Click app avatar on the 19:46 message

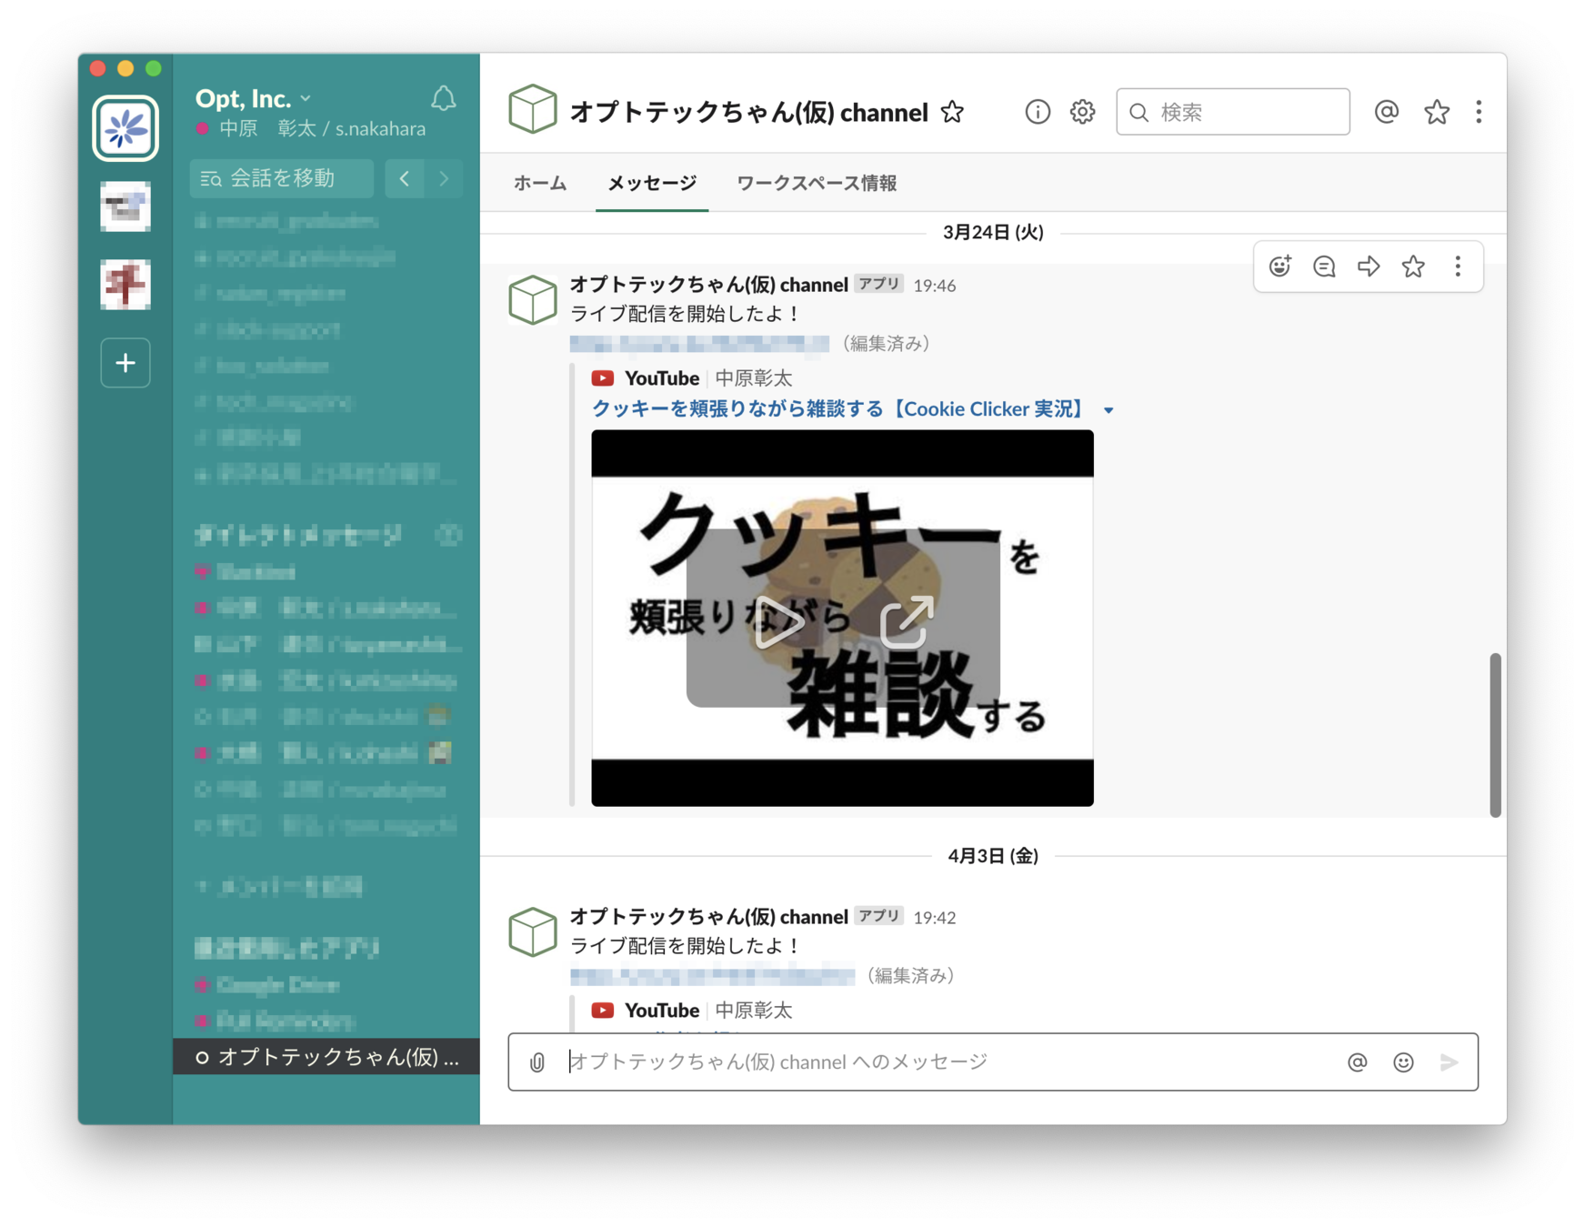[532, 299]
